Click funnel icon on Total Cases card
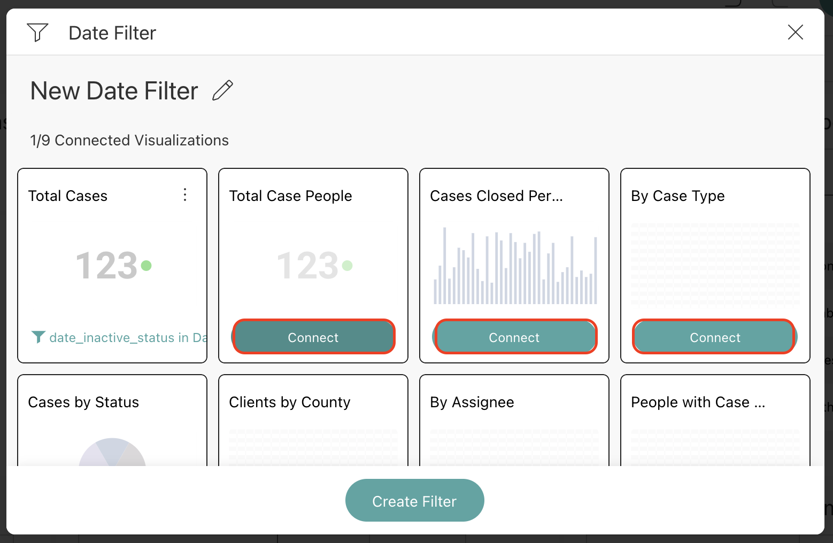Screen dimensions: 833x543 point(38,337)
